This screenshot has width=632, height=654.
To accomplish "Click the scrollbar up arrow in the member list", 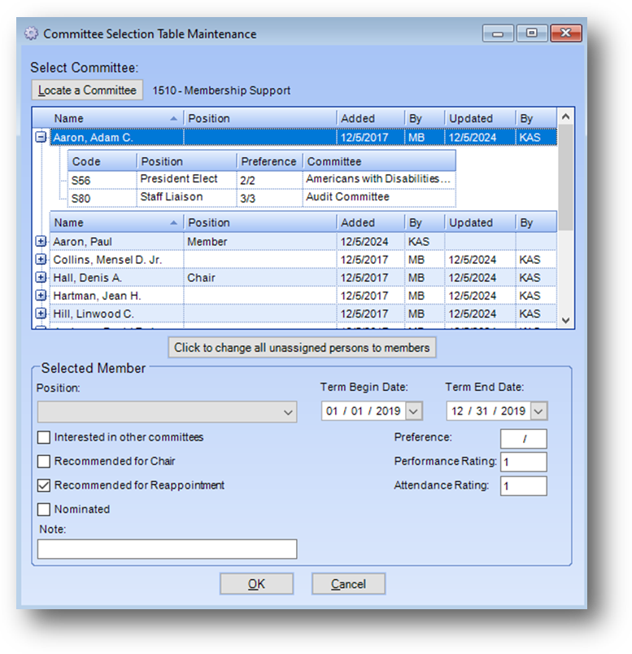I will click(x=565, y=116).
